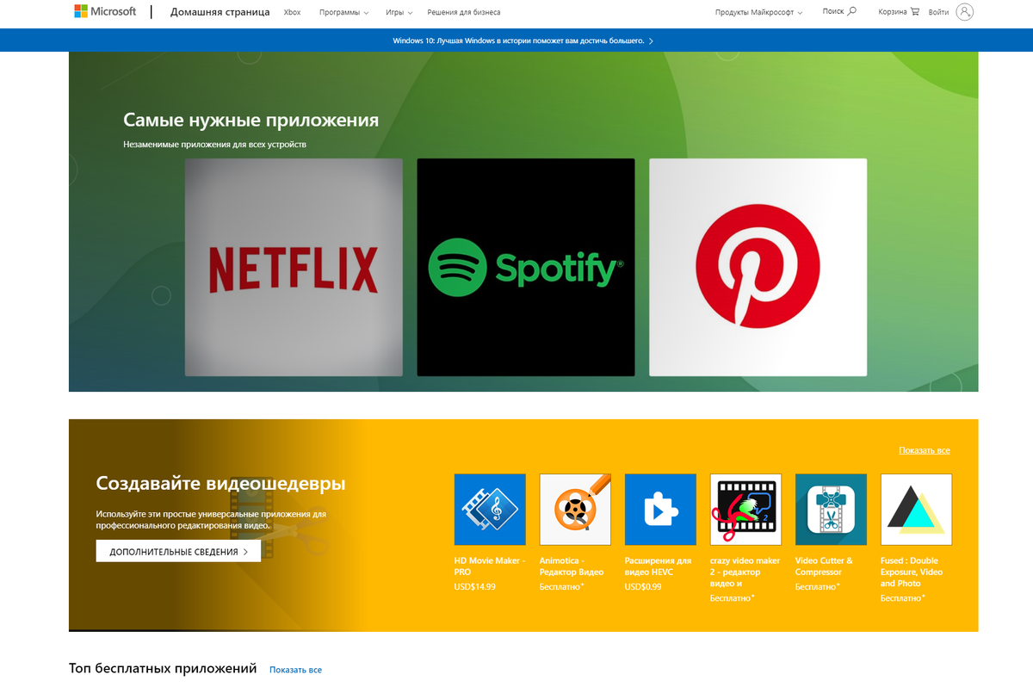Image resolution: width=1033 pixels, height=687 pixels.
Task: Click the Войти sign-in link
Action: (x=938, y=12)
